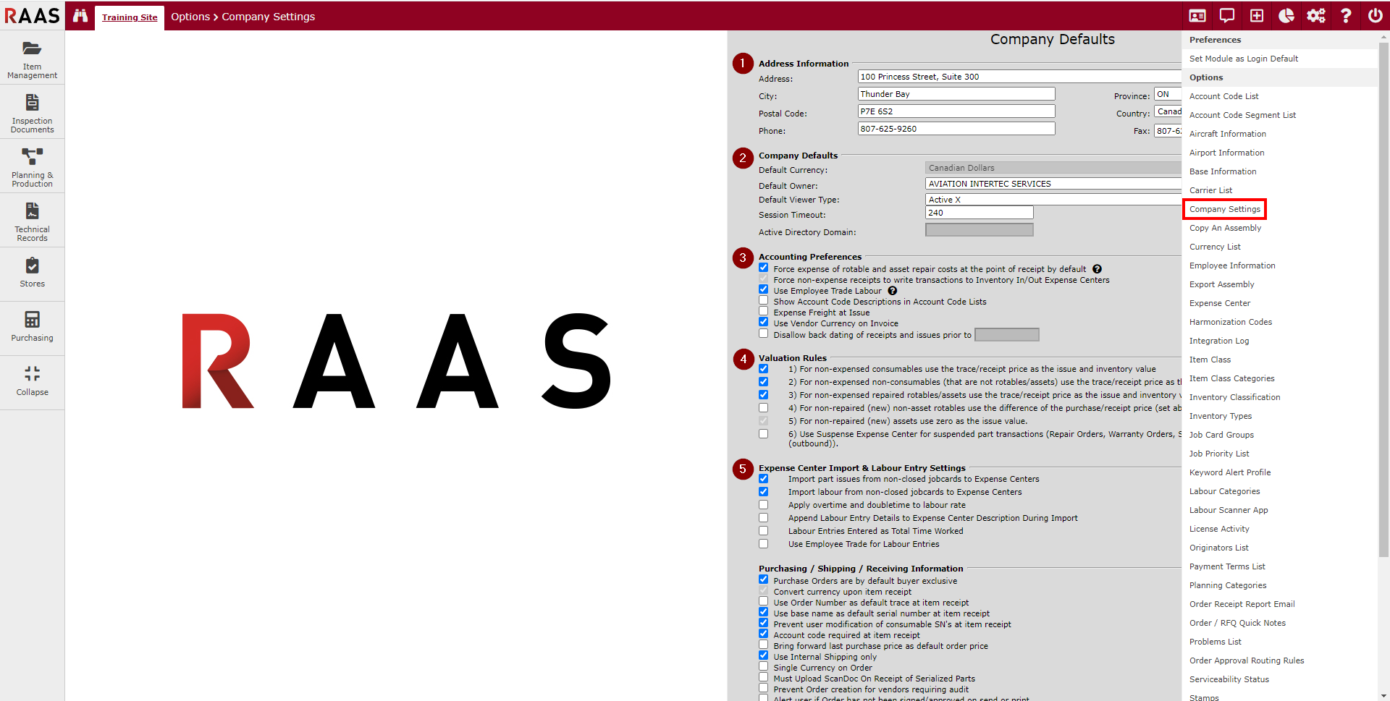Image resolution: width=1390 pixels, height=701 pixels.
Task: Uncheck Use Vendor Currency on Invoice
Action: 763,323
